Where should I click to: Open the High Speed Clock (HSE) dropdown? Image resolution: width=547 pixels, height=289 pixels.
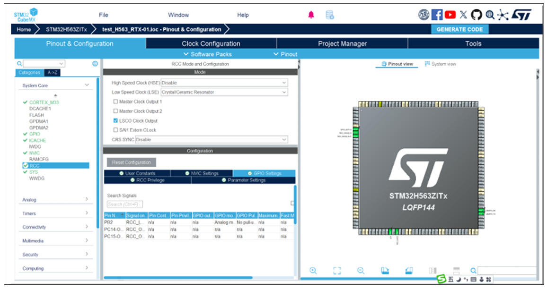224,83
